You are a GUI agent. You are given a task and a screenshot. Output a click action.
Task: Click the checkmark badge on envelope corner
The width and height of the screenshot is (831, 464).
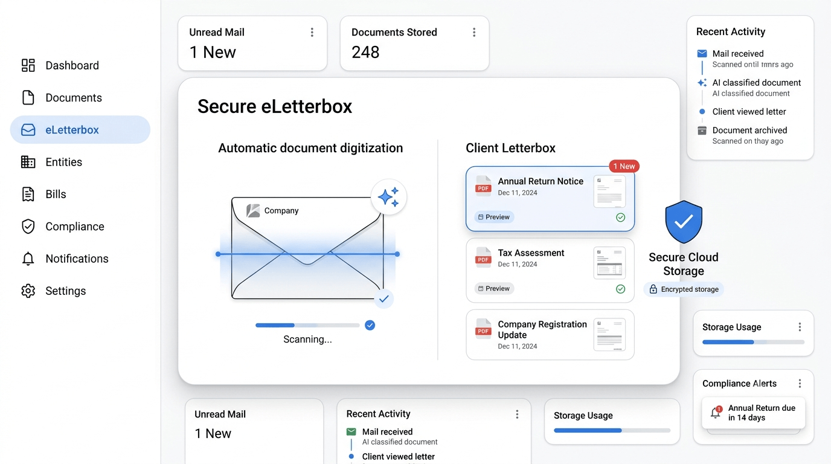tap(383, 298)
